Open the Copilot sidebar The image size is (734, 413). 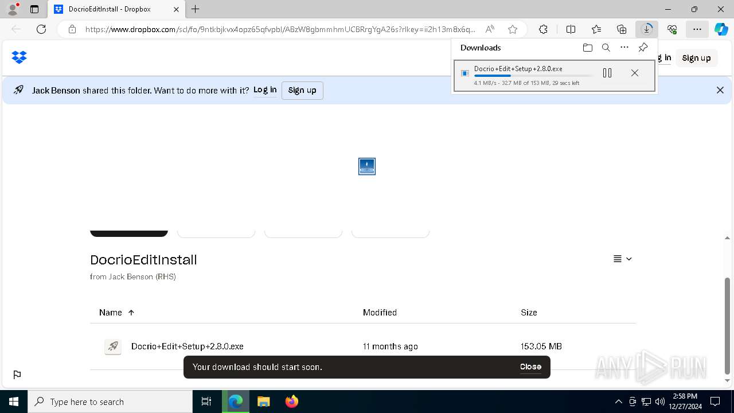click(721, 29)
